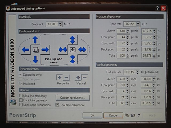Shift the screen right with the right arrow
This screenshot has width=171, height=128.
click(x=45, y=50)
